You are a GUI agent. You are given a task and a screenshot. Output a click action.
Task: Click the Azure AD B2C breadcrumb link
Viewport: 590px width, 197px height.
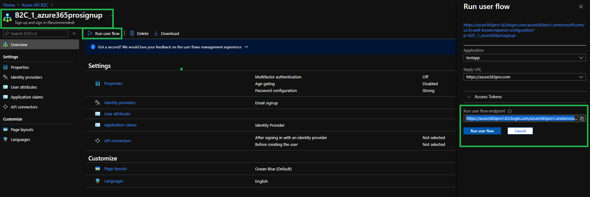35,5
